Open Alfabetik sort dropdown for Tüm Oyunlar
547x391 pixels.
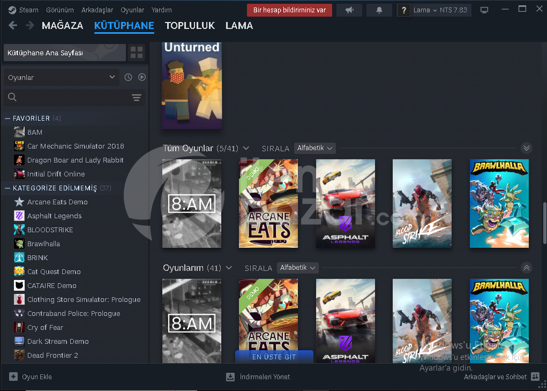[315, 148]
